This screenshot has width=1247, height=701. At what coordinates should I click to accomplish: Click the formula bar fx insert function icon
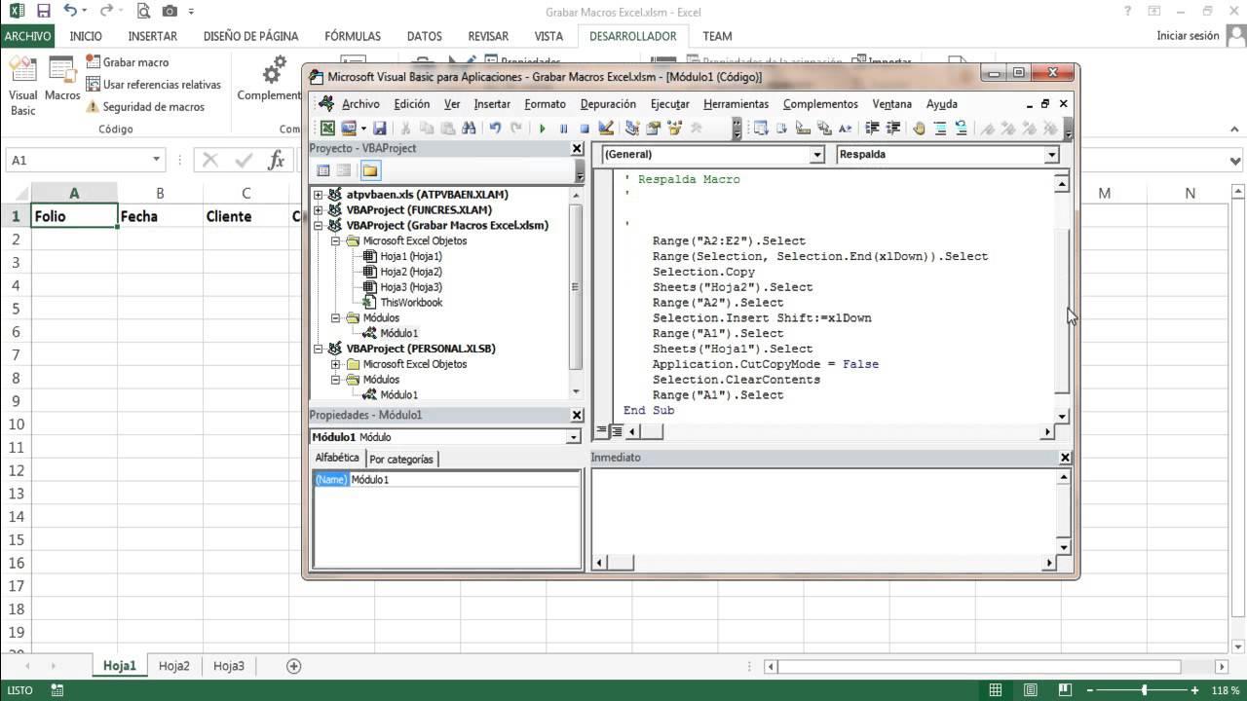(277, 161)
